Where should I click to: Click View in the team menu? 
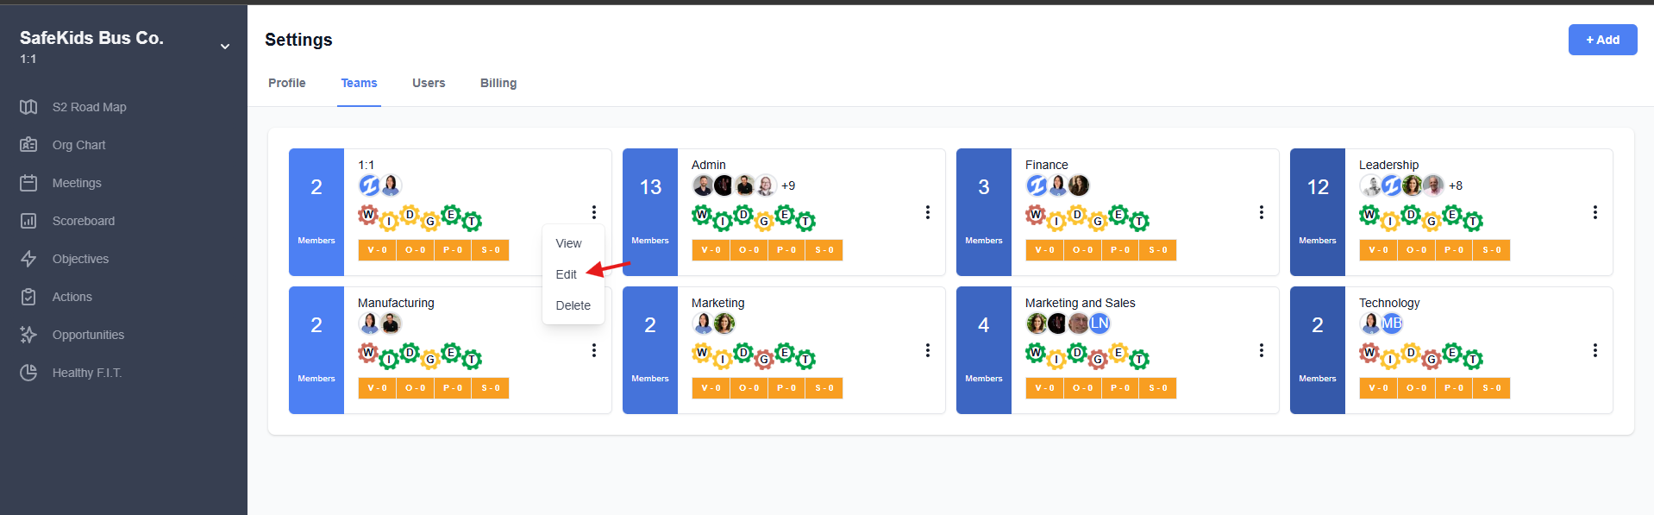(x=568, y=243)
